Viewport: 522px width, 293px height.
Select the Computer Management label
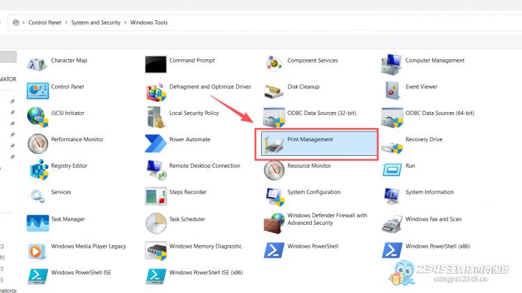pos(435,61)
